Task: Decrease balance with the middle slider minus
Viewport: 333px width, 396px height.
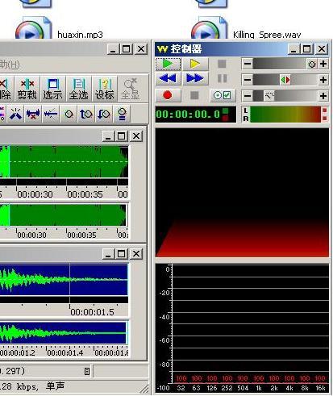Action: pos(248,80)
